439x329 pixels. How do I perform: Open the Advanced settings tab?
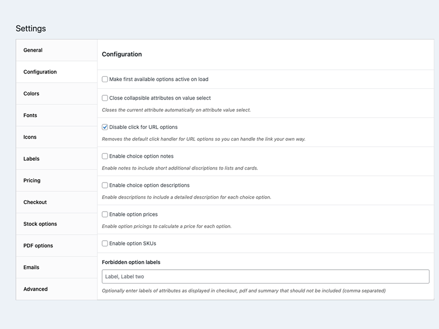[36, 289]
